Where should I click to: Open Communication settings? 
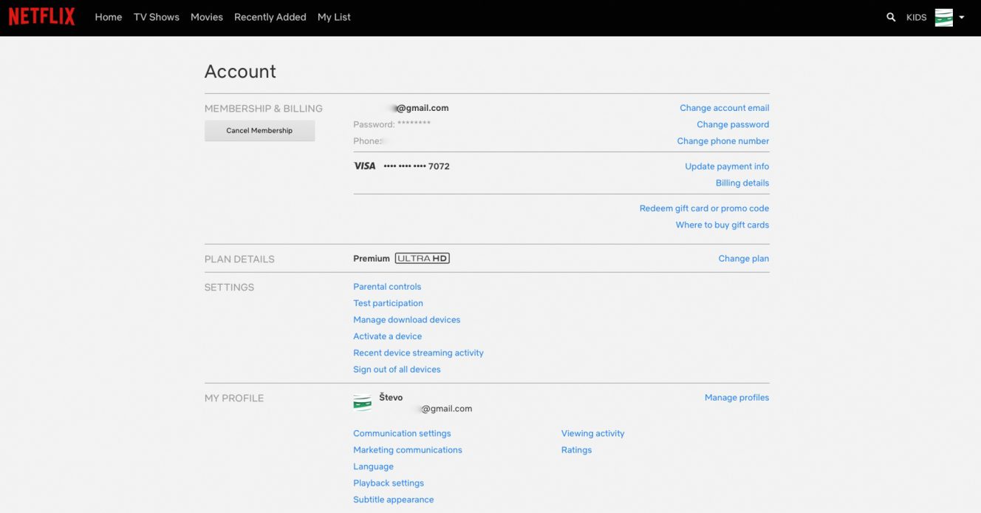point(402,434)
